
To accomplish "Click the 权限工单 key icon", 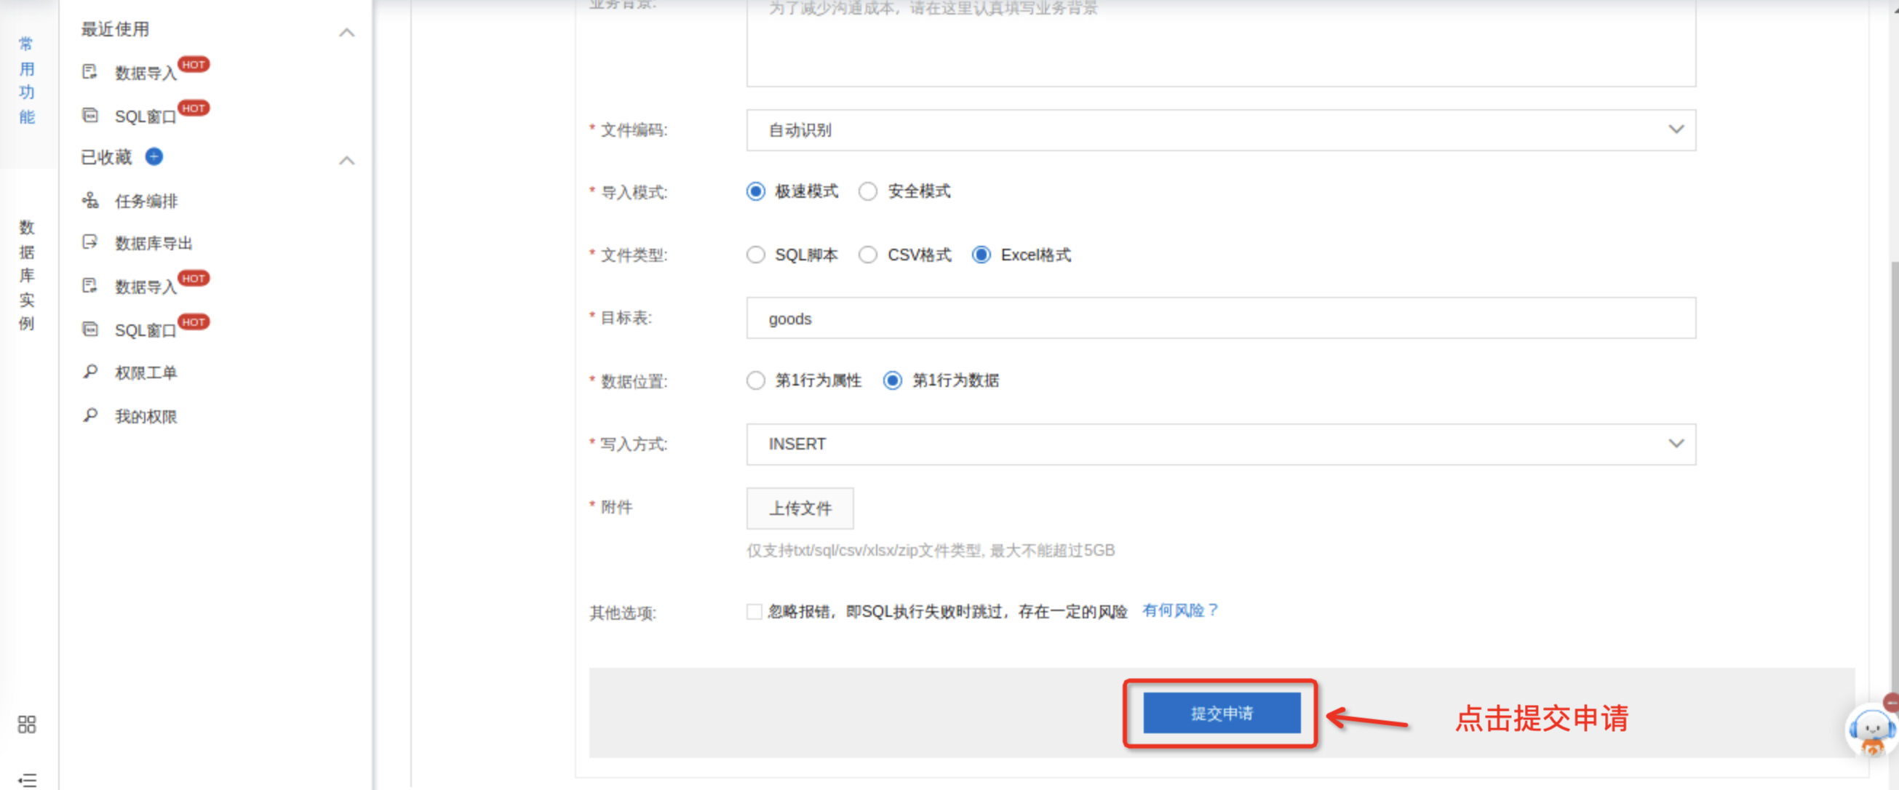I will 90,372.
